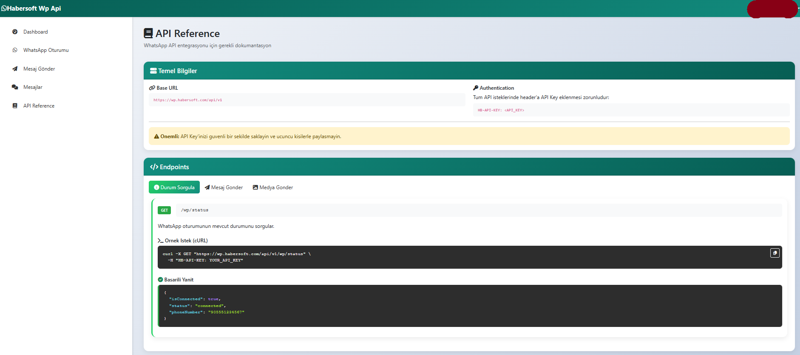The image size is (800, 355).
Task: Click the WhatsApp icon beside WhatsApp Oturumu
Action: point(15,50)
